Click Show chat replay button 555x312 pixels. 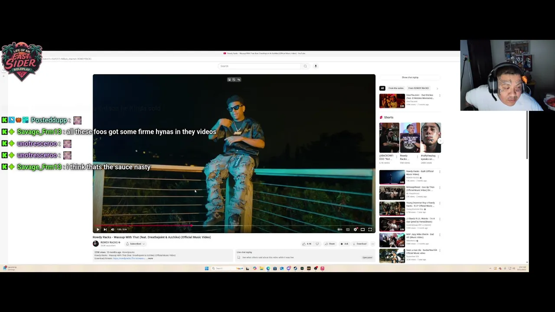tap(410, 77)
